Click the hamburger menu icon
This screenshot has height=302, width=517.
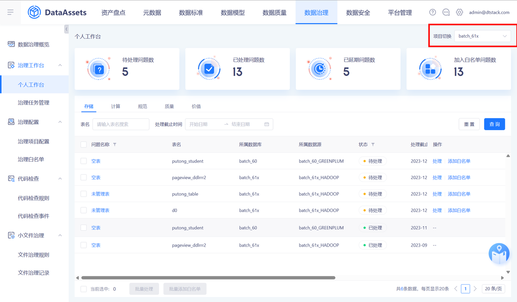tap(11, 13)
